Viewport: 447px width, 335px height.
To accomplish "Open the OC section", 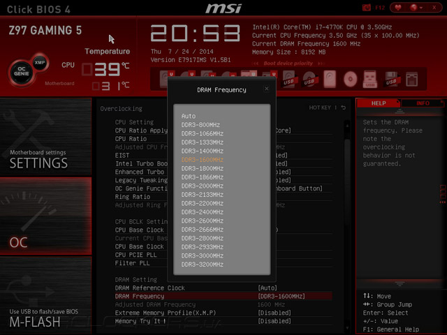I will [x=45, y=216].
